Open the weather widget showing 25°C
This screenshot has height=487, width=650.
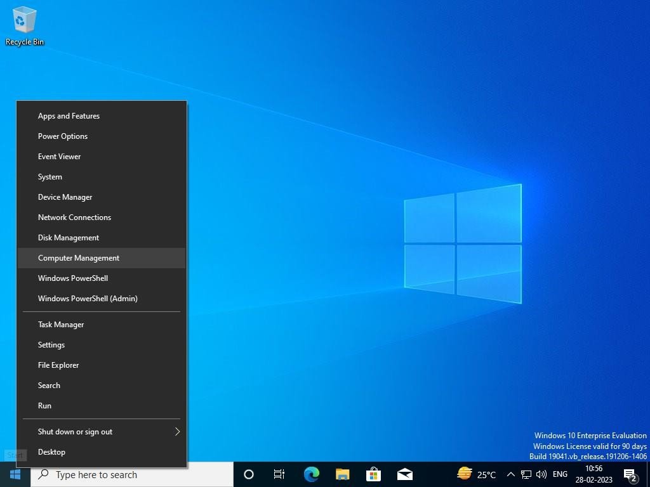[x=476, y=474]
